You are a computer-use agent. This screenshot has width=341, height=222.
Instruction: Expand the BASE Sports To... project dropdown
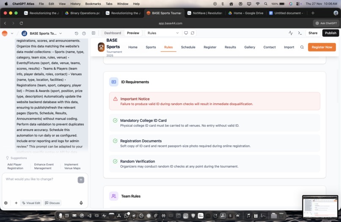pos(60,33)
